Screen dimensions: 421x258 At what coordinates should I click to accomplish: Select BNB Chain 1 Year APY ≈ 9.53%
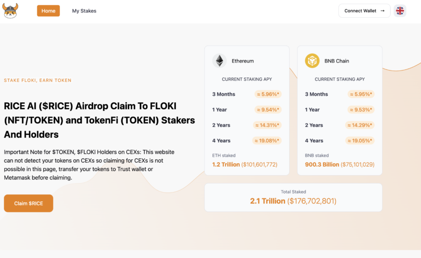[361, 110]
